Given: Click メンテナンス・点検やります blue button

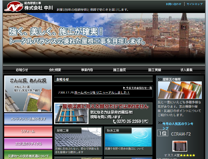Looking at the screenshot, I should point(28,119).
